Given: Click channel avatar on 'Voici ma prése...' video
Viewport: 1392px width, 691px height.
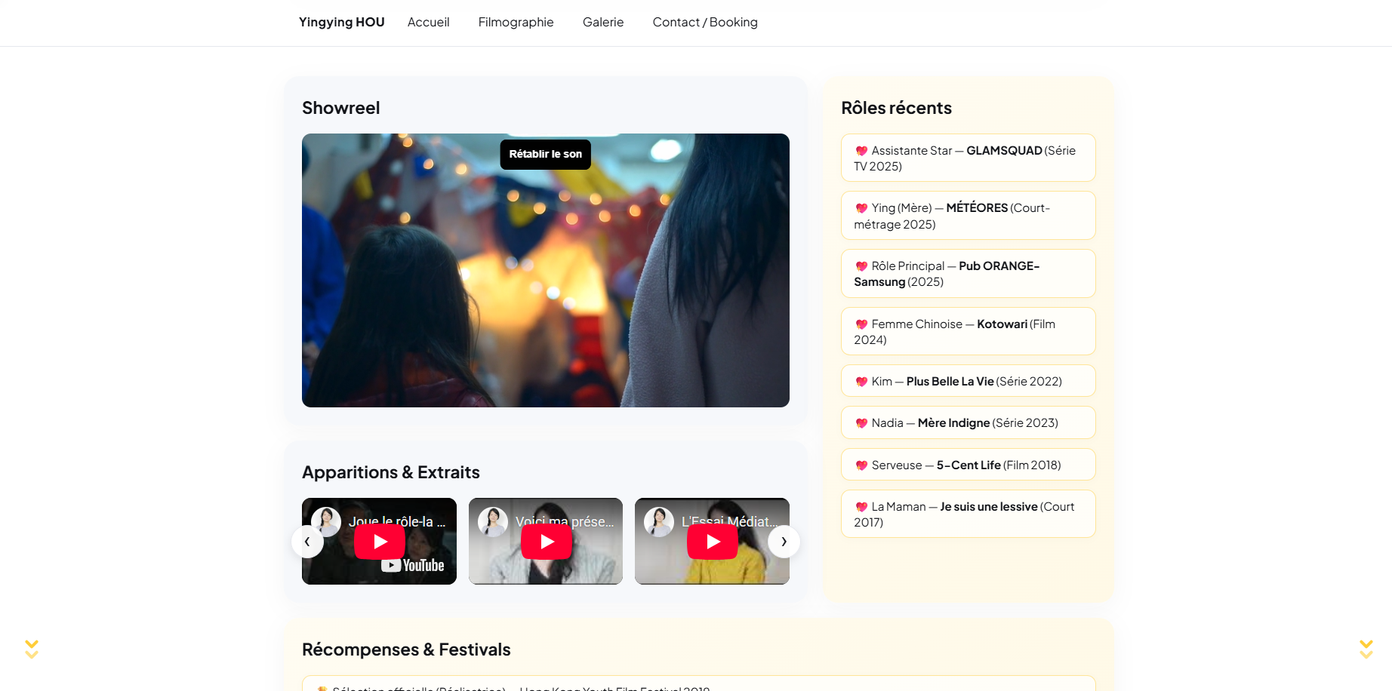Looking at the screenshot, I should (x=493, y=521).
